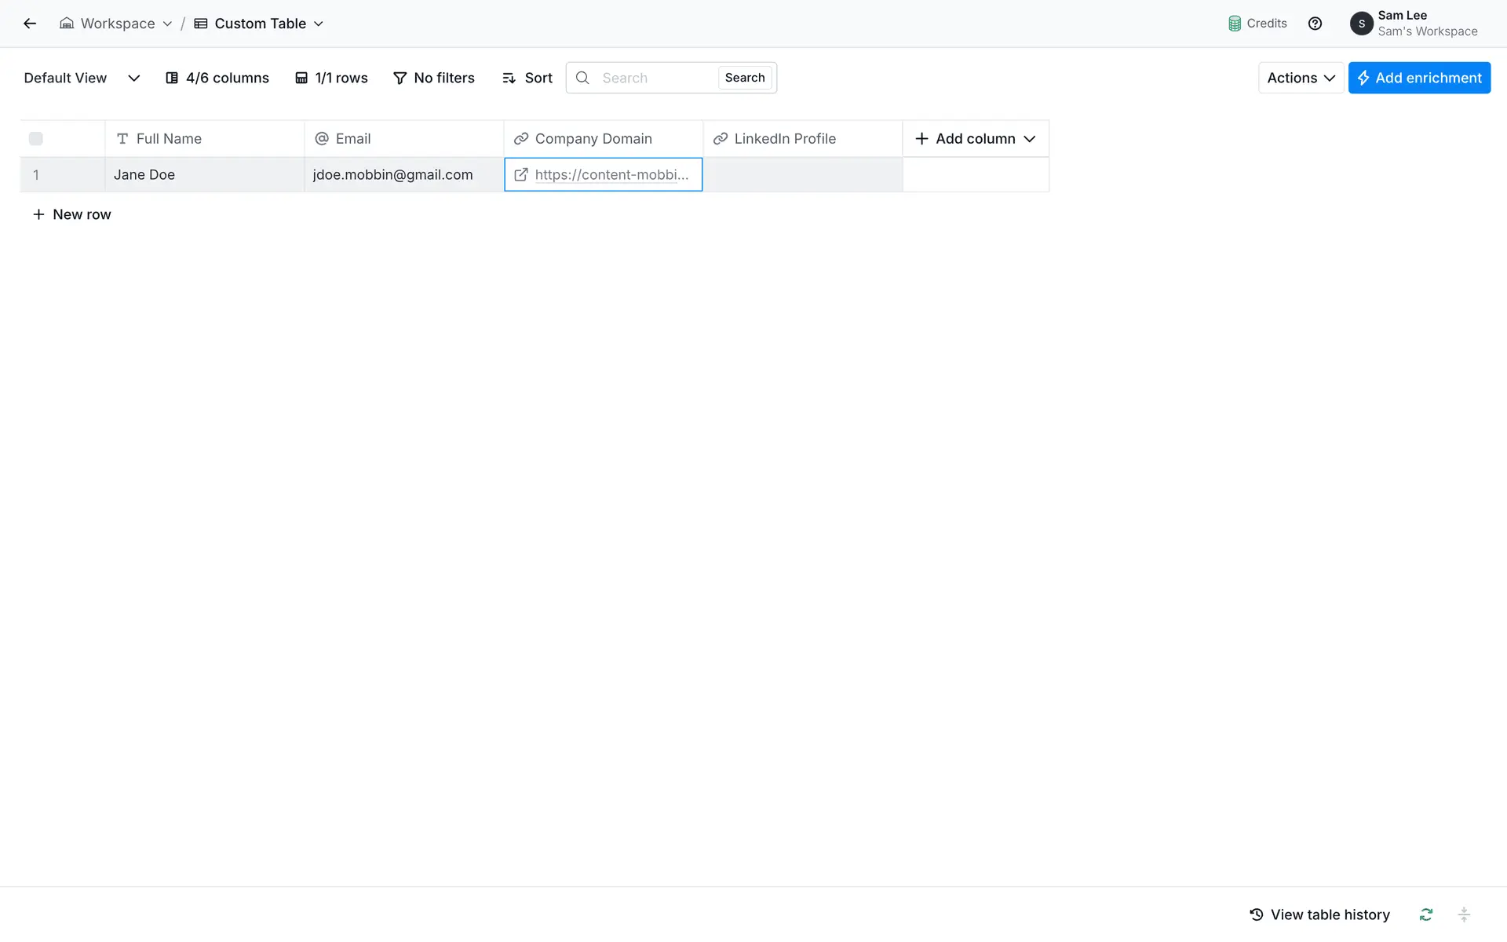1507x942 pixels.
Task: Click the back arrow icon
Action: [30, 24]
